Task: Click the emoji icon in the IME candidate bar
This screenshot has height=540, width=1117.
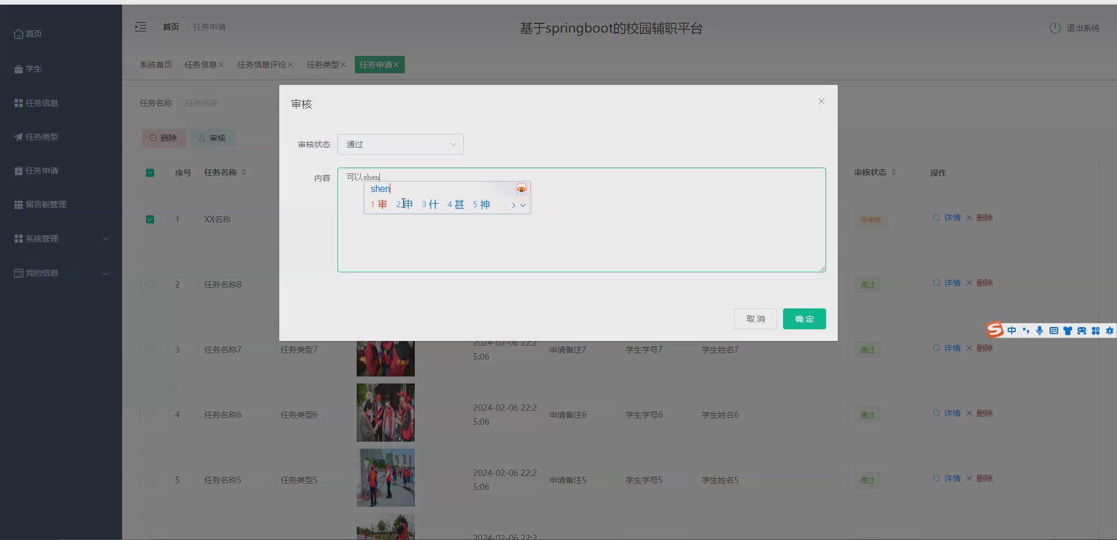Action: point(521,189)
